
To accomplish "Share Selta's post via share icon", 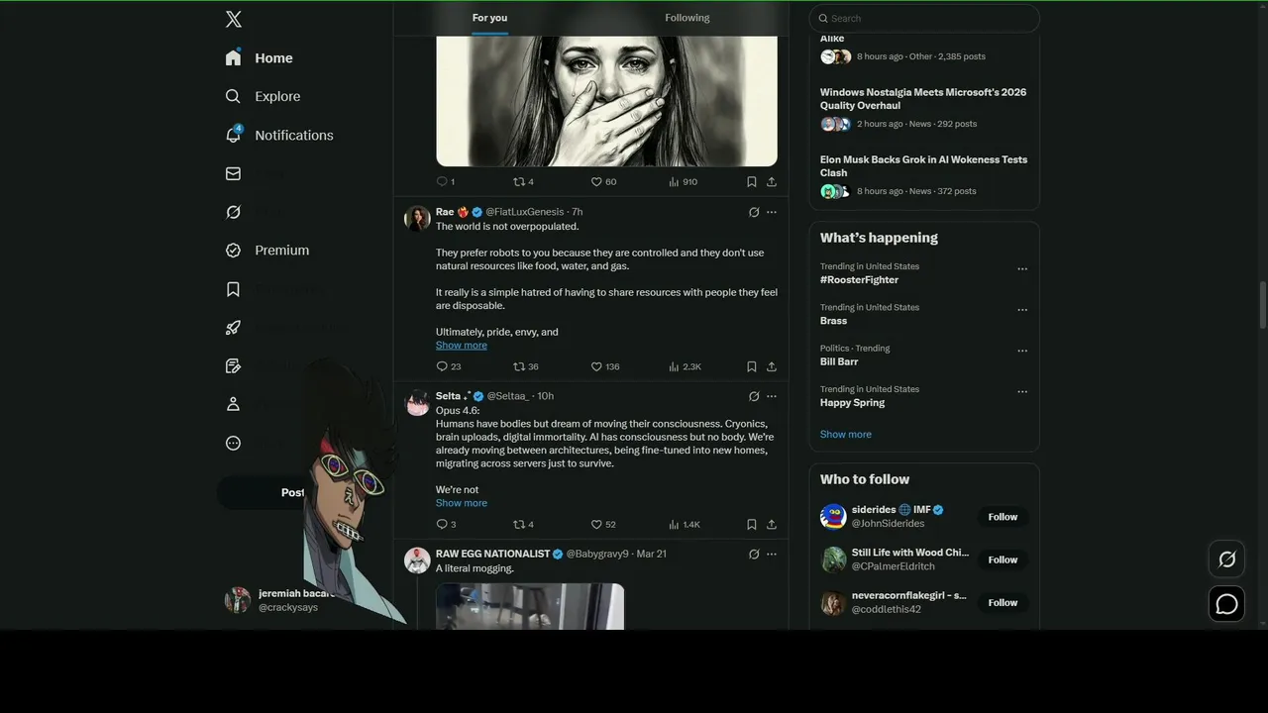I will point(772,524).
